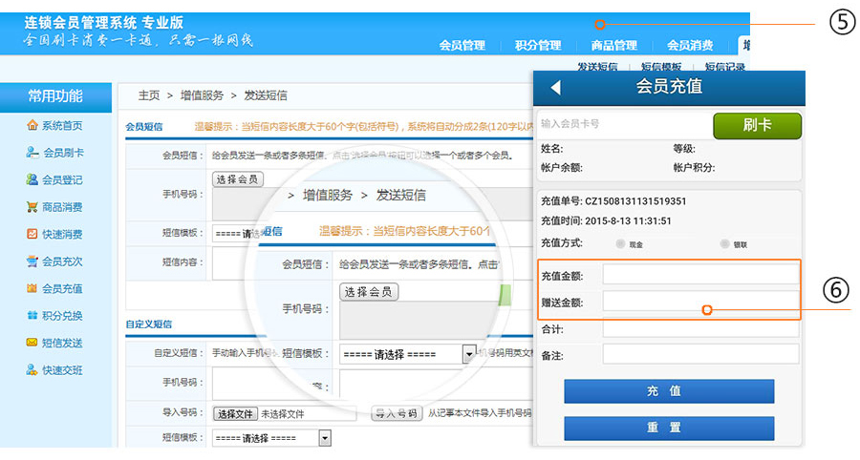Click the 选择会员 button in the form
Screen dimensions: 860x460
click(x=238, y=179)
